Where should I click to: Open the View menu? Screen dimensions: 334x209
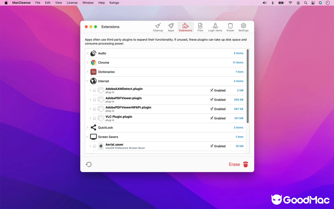coord(58,3)
